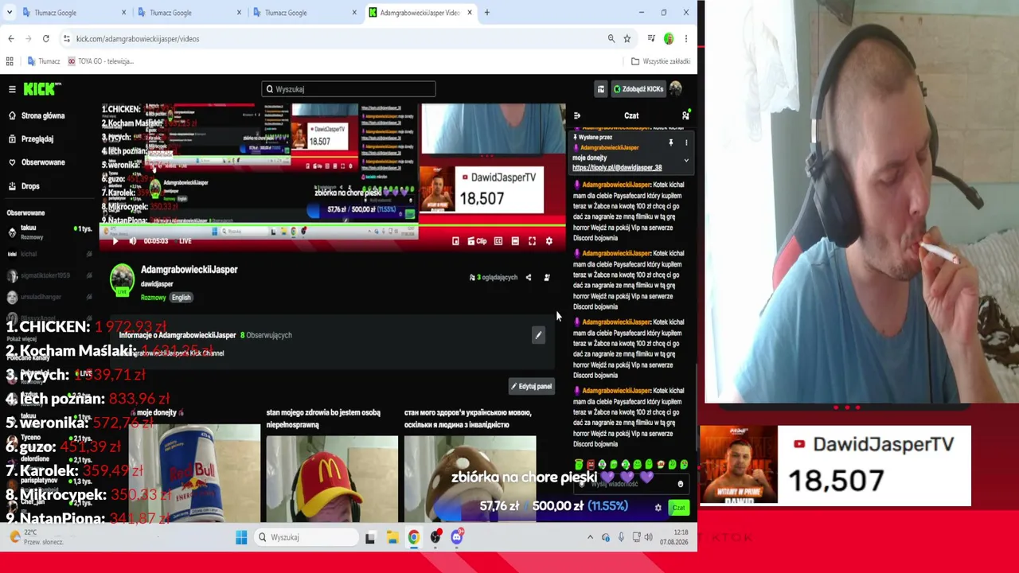Click the icon right of the share button

coord(547,278)
